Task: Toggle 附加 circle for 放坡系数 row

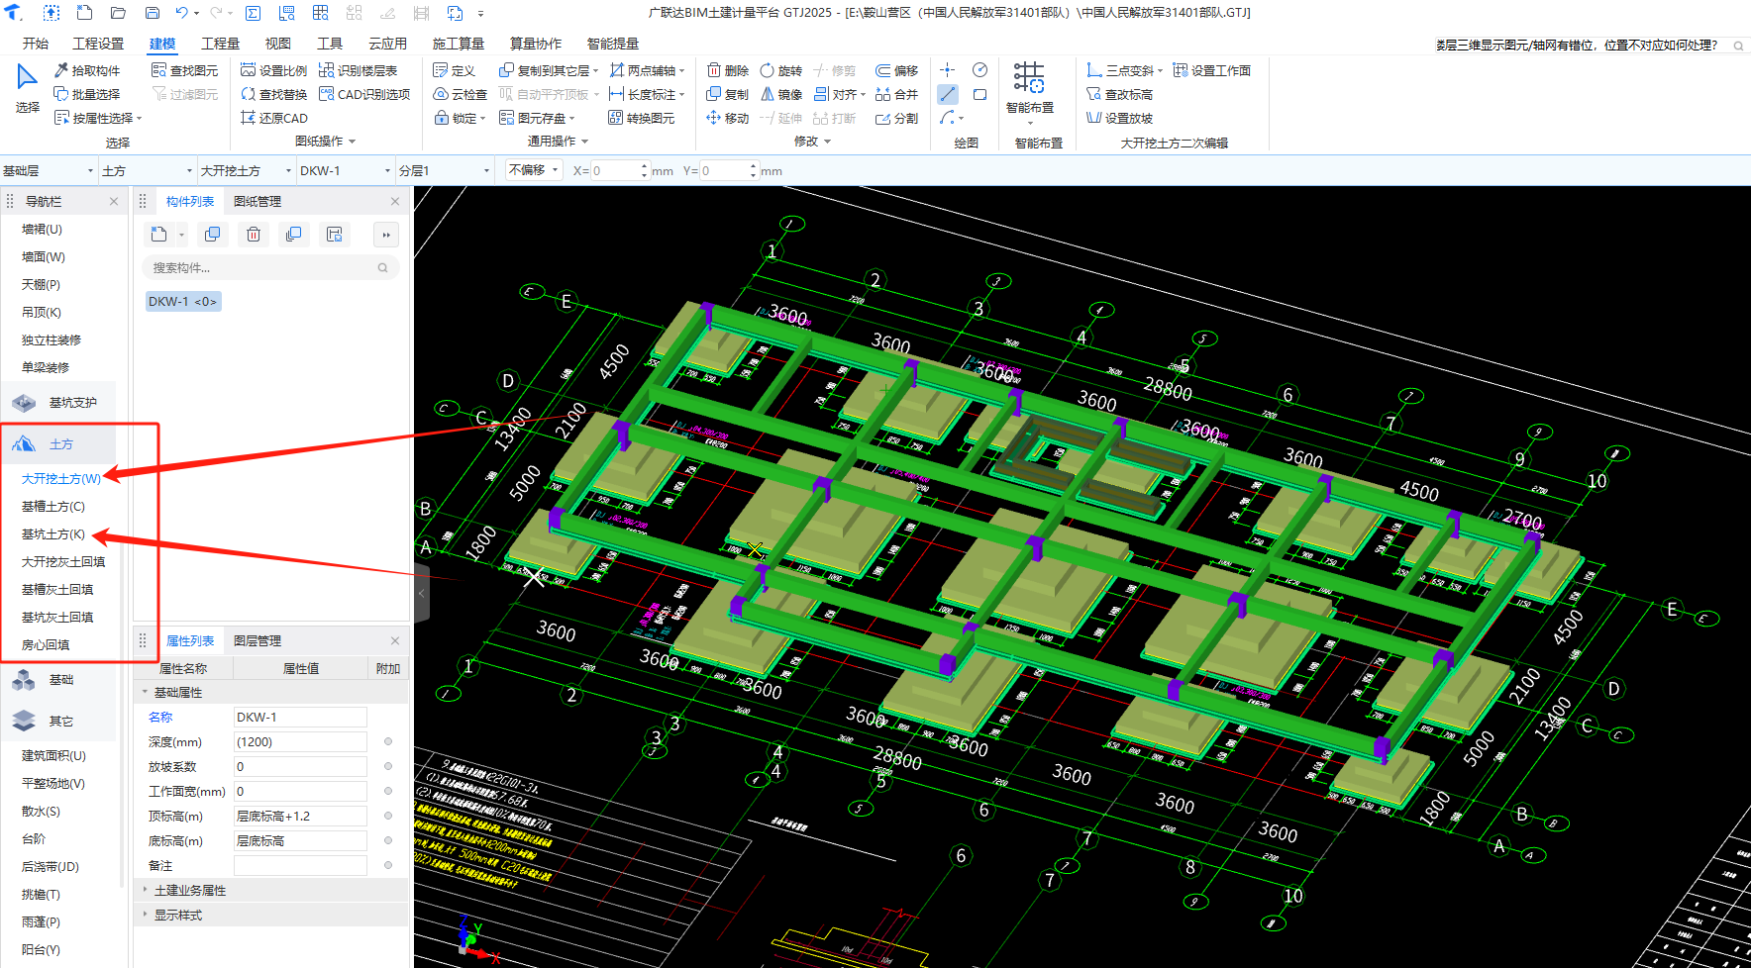Action: click(388, 766)
